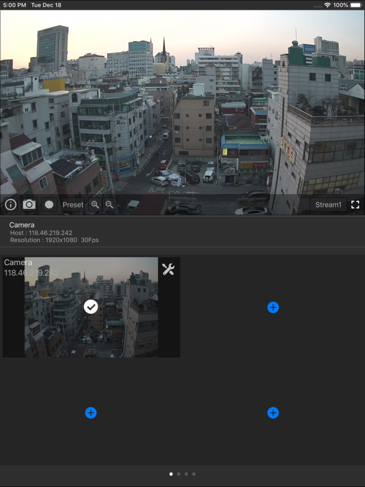This screenshot has height=487, width=365.
Task: Tap the Tue Dec 18 date
Action: (x=46, y=5)
